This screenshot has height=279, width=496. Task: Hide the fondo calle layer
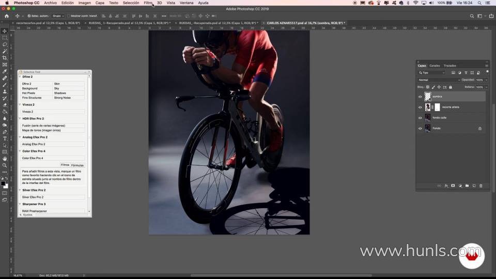(x=420, y=118)
